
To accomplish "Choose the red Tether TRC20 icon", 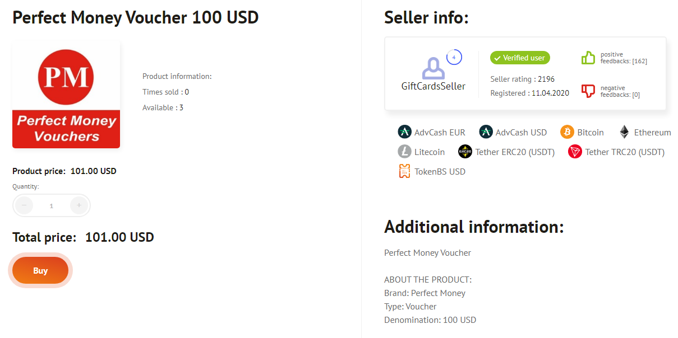I will point(575,152).
